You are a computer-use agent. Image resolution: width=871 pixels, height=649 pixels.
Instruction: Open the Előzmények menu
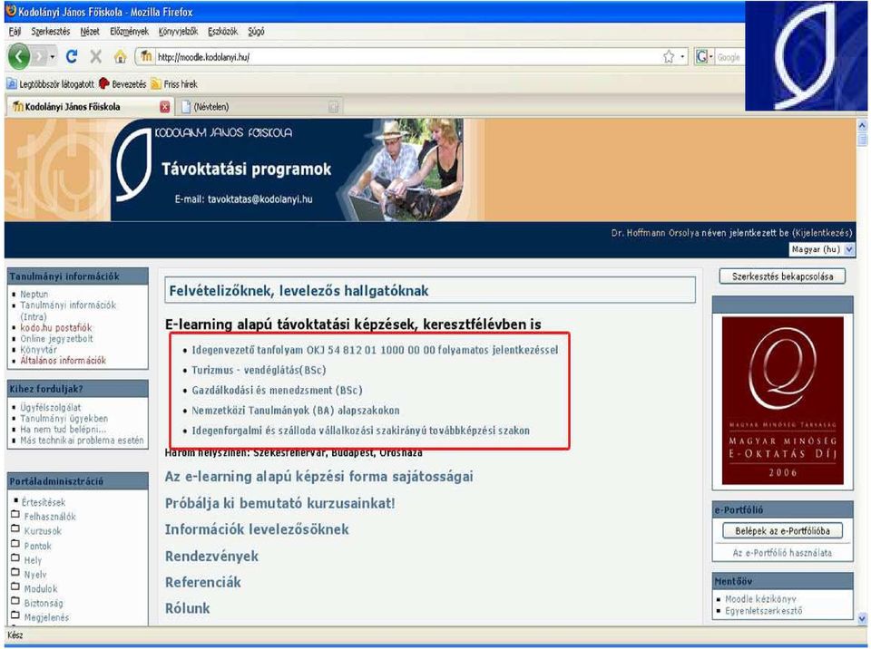tap(130, 32)
